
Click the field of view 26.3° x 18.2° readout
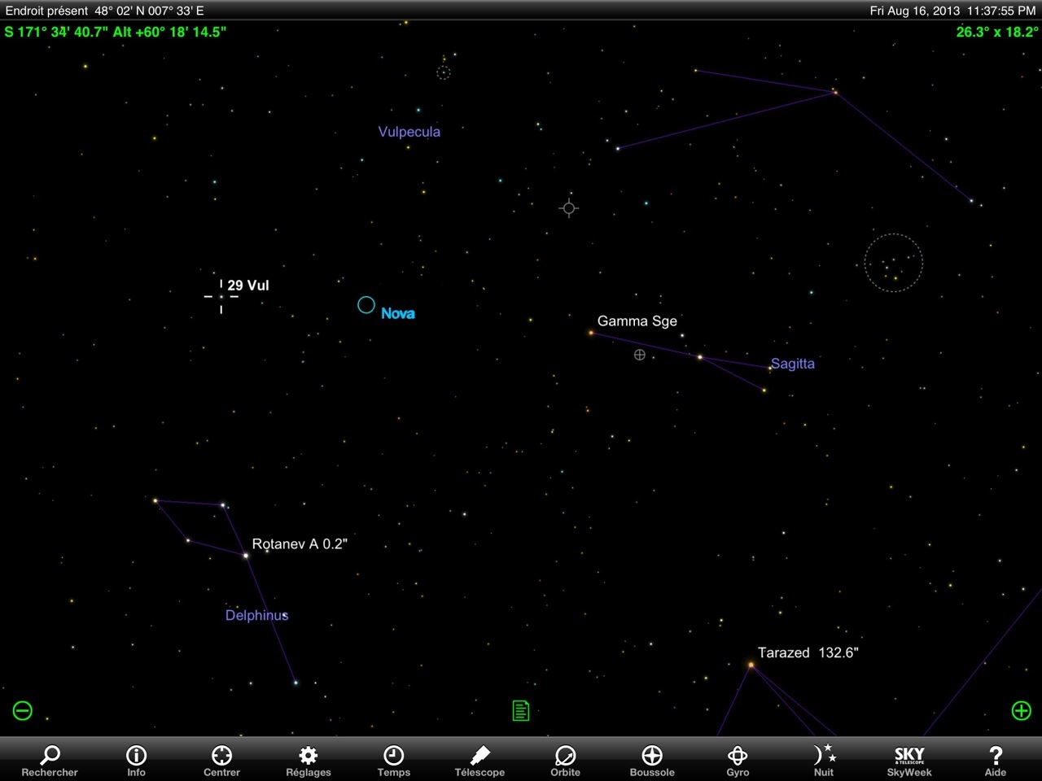pos(997,32)
